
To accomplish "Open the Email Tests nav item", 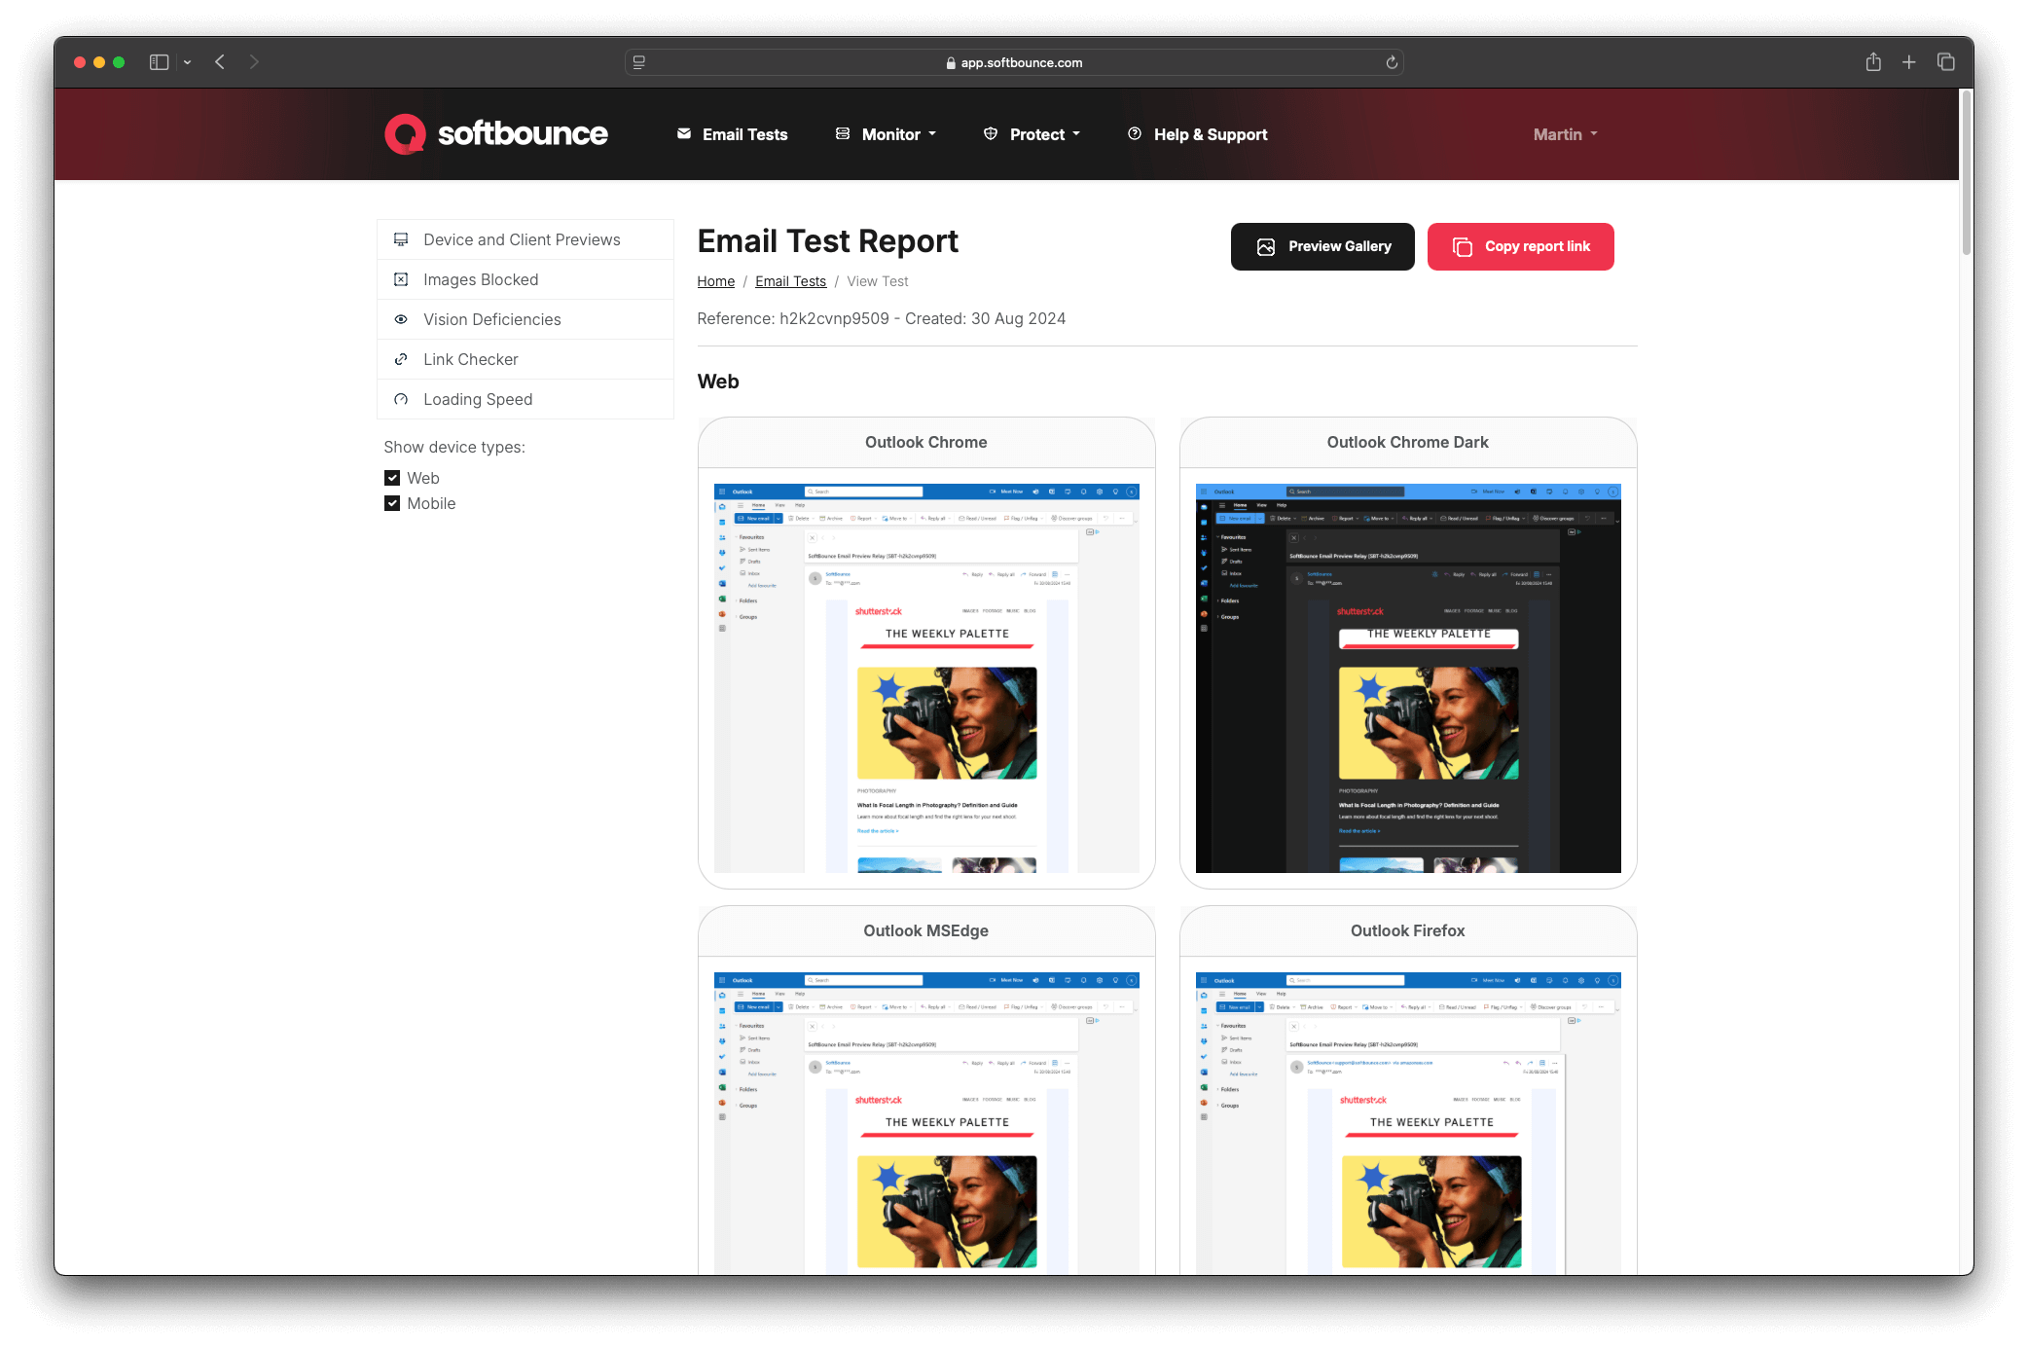I will [733, 134].
